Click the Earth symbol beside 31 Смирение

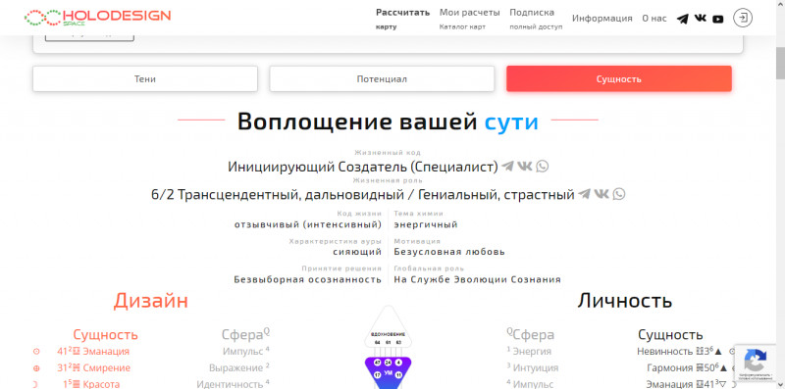tap(36, 368)
